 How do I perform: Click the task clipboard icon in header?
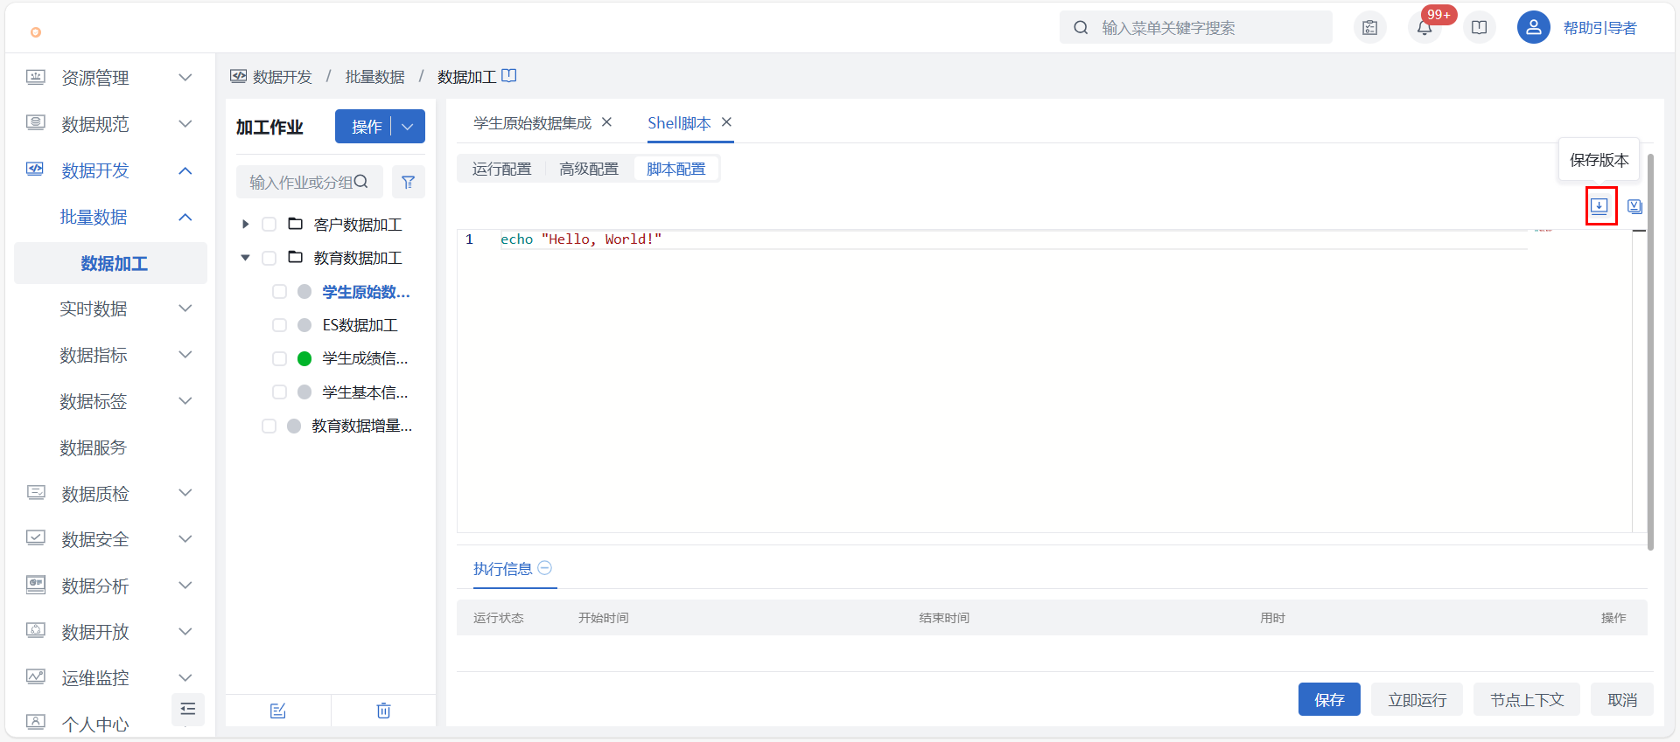point(1370,28)
